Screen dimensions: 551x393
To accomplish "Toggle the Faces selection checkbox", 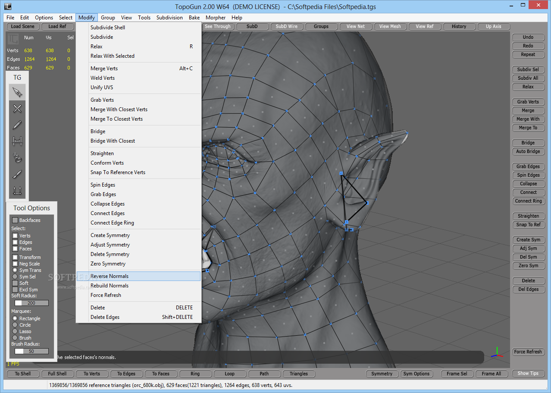I will coord(15,249).
